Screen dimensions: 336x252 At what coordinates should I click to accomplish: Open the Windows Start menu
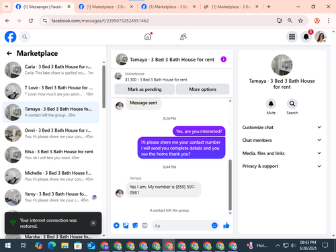tap(8, 245)
